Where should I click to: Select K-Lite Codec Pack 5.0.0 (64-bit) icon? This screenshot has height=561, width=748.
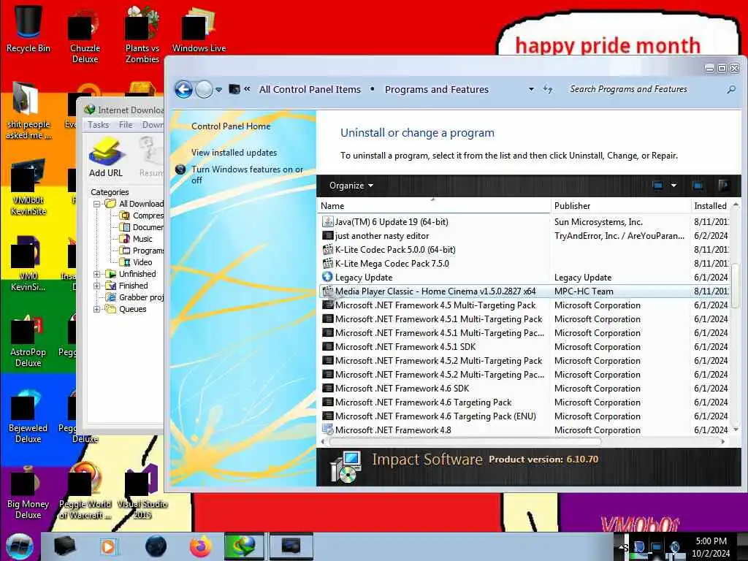328,250
